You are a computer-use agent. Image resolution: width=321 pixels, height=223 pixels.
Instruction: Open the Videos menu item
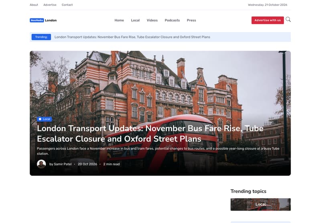152,20
